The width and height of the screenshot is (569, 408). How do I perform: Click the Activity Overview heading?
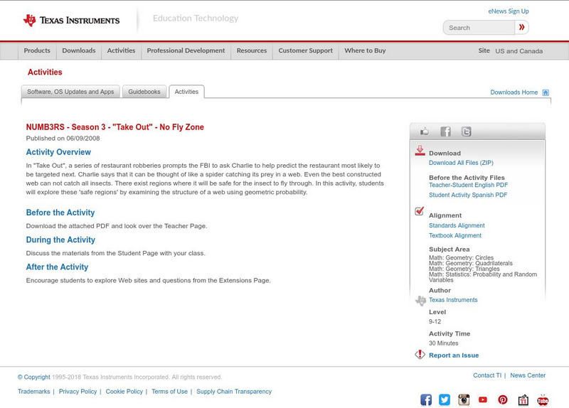pyautogui.click(x=58, y=152)
